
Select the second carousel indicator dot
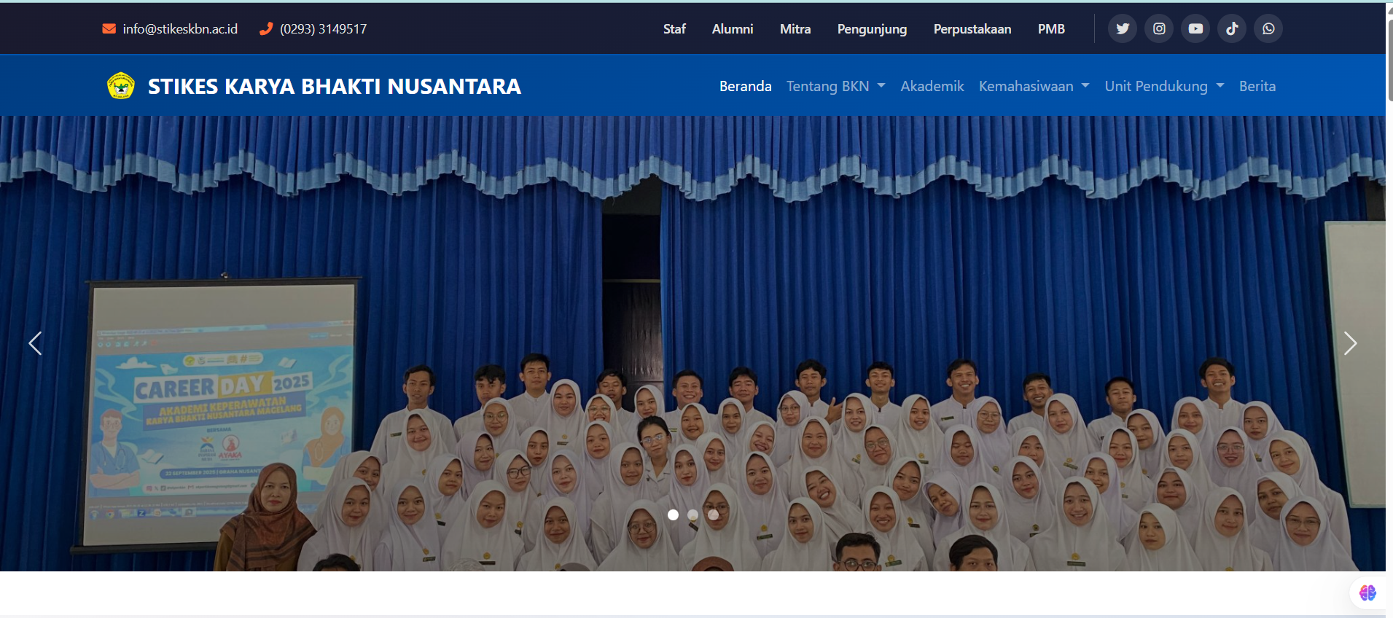click(693, 515)
